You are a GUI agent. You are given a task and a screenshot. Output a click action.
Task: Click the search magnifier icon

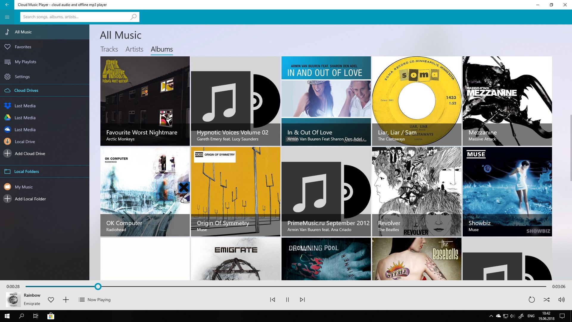tap(133, 17)
